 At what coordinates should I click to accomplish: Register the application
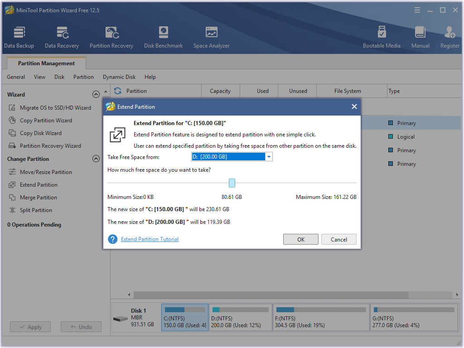coord(449,36)
